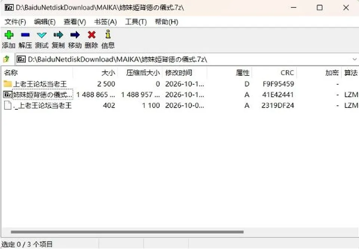Open the Bookmarks 书签(A) menu

[105, 22]
